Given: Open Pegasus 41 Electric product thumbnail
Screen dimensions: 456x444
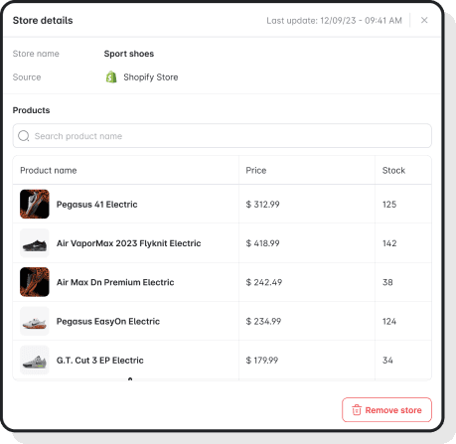Looking at the screenshot, I should click(x=35, y=204).
